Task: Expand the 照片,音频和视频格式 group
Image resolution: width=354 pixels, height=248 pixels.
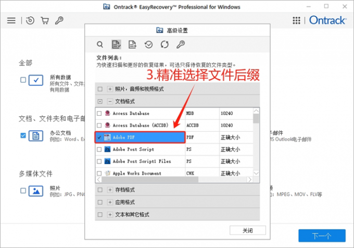Action: coord(110,89)
